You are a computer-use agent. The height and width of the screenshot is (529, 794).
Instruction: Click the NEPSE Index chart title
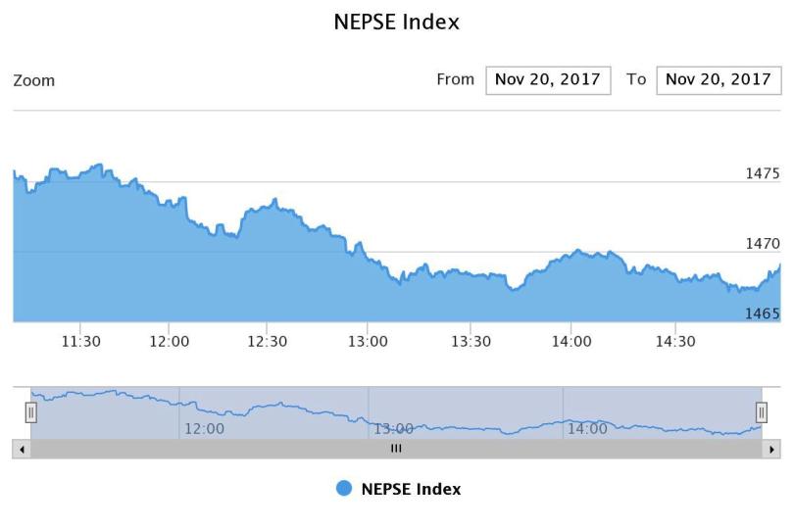(397, 22)
